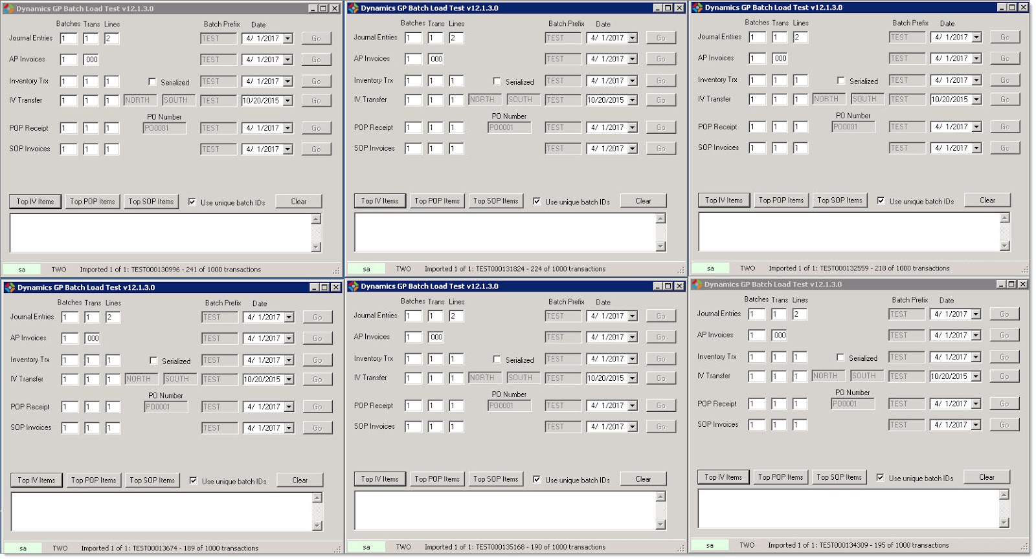
Task: Click AP Invoices 000 field in 224-transactions window
Action: pos(436,59)
